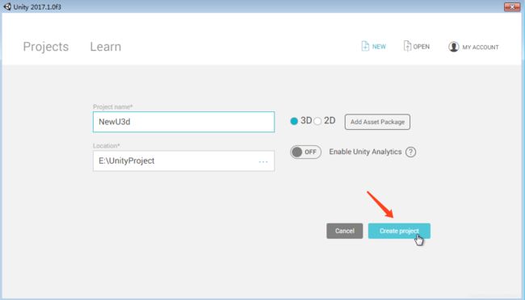Switch to the Projects tab

coord(46,47)
